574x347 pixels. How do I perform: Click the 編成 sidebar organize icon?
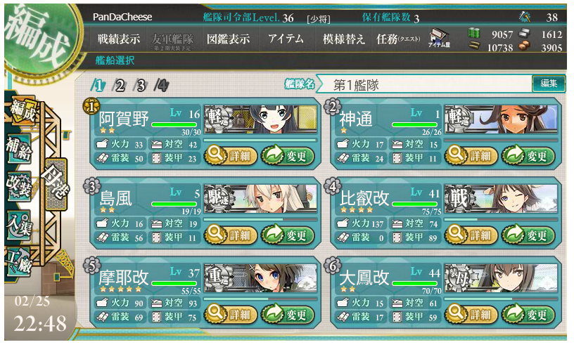click(21, 111)
